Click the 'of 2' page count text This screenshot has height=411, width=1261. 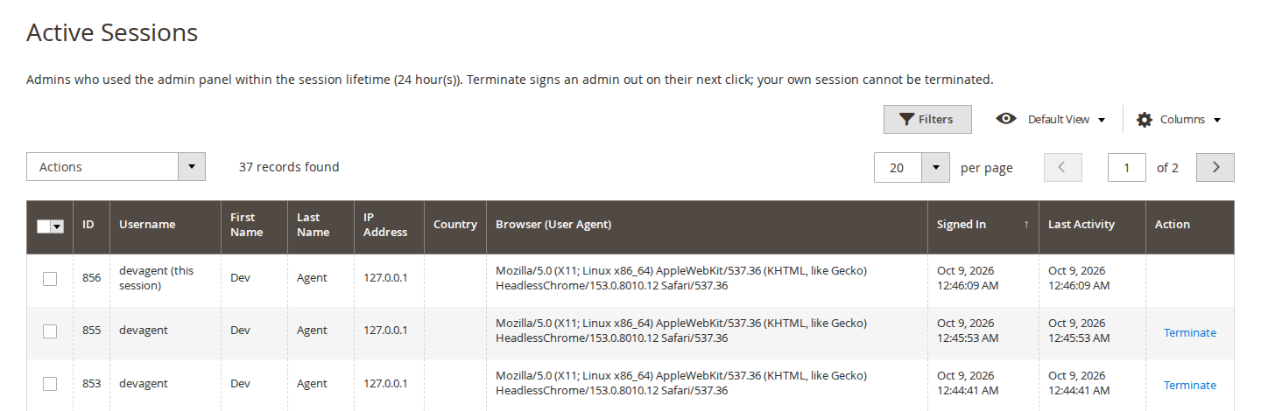(1167, 168)
